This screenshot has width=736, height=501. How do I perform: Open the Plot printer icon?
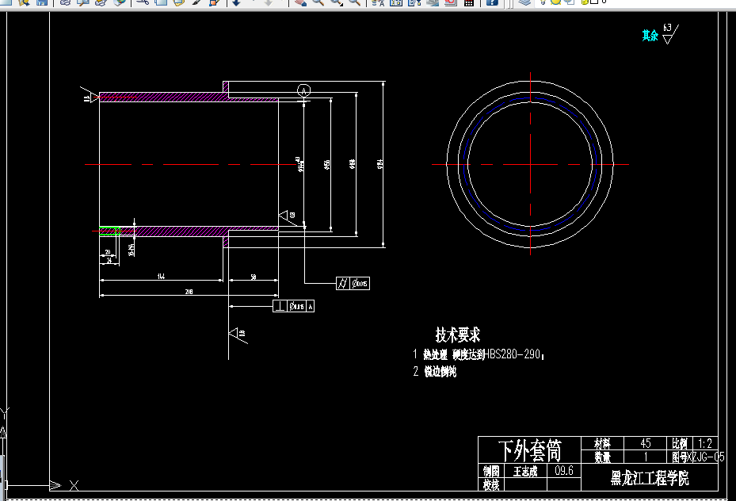click(x=65, y=2)
